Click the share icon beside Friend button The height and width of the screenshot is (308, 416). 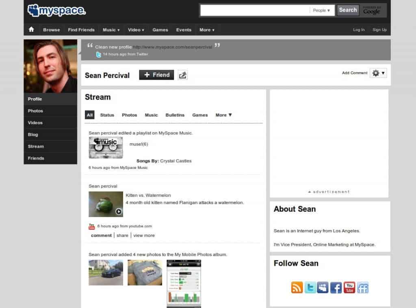(x=183, y=75)
